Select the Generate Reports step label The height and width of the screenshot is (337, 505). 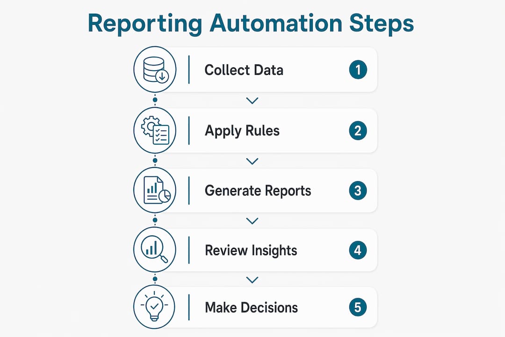pos(258,191)
